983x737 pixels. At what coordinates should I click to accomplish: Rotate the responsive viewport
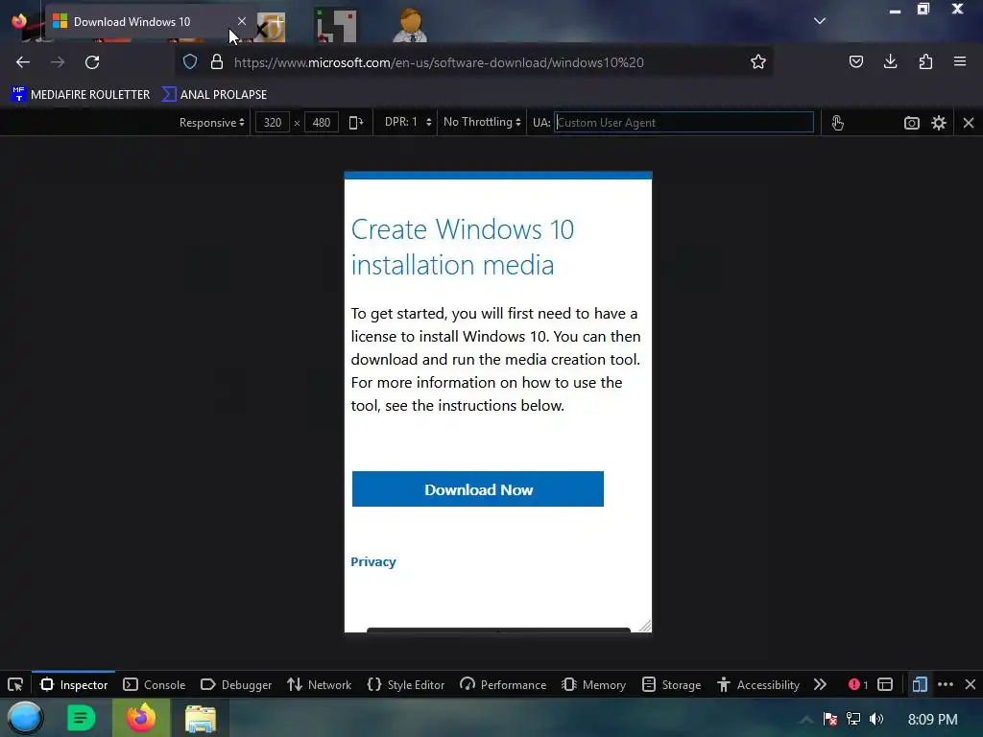click(356, 123)
